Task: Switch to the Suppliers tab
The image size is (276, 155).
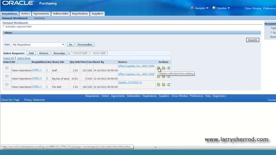Action: [97, 13]
